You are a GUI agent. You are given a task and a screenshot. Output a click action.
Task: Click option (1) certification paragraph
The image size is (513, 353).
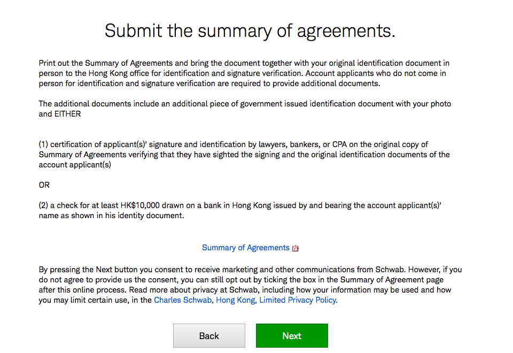coord(244,155)
